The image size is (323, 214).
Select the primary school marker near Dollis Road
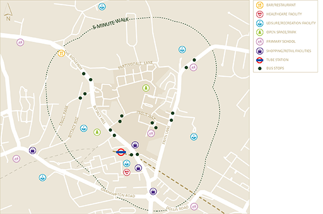194,207
